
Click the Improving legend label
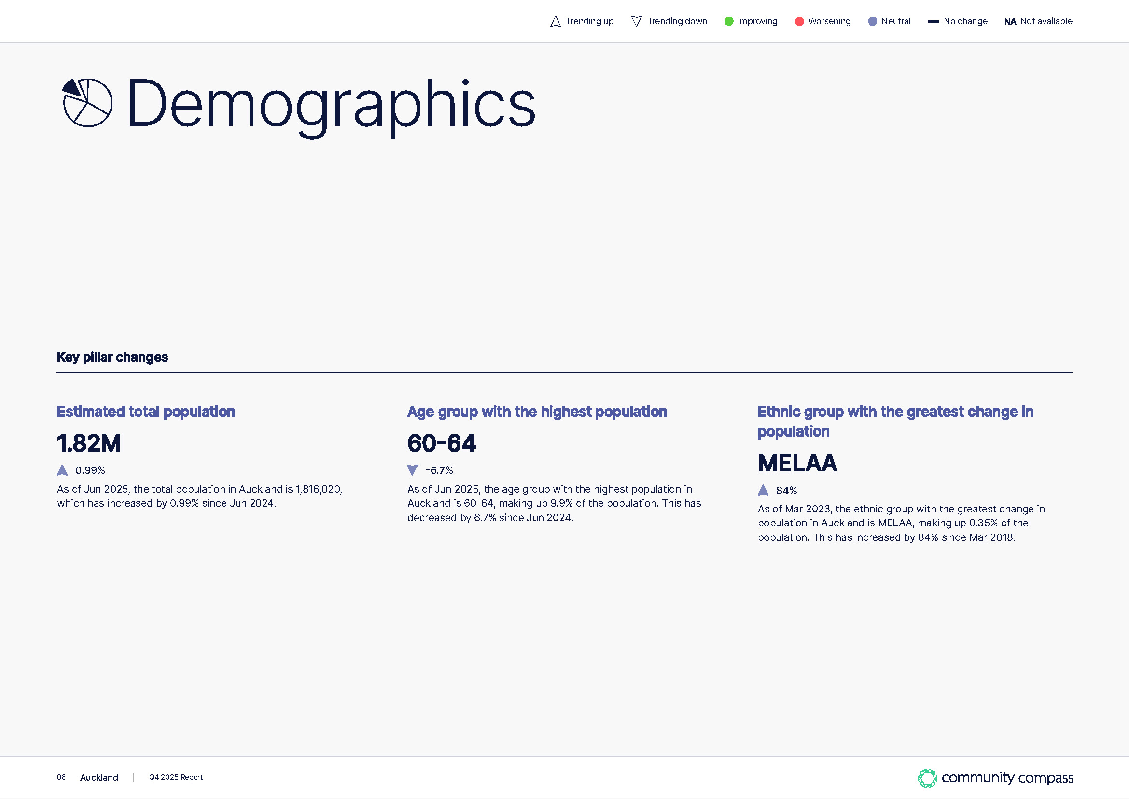click(757, 21)
